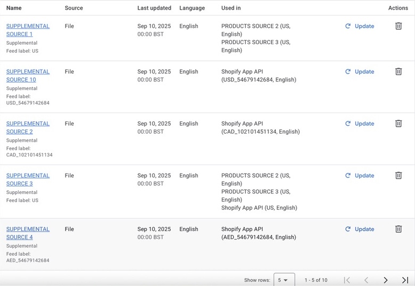Update SUPPLEMENTAL SOURCE 10
415x286 pixels.
pyautogui.click(x=360, y=71)
